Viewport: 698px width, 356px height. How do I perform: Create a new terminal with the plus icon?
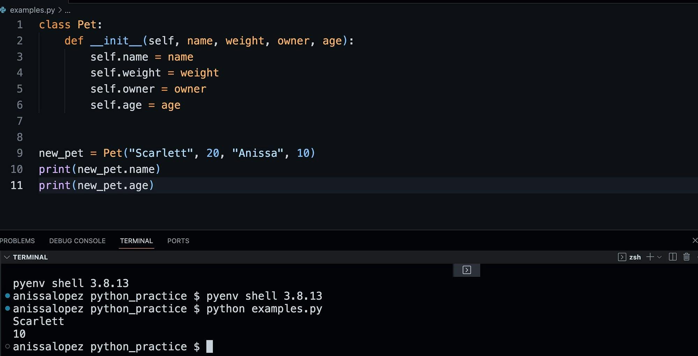(650, 257)
